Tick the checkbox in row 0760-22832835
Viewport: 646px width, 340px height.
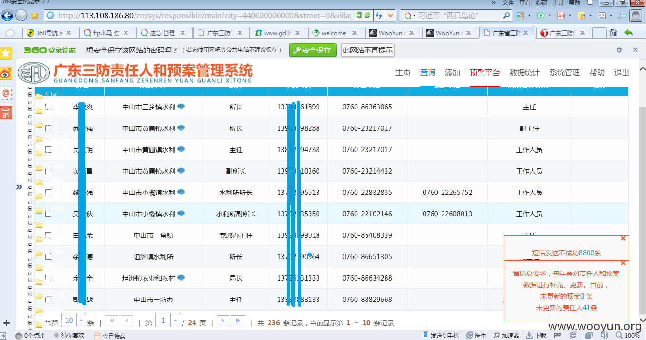[48, 193]
